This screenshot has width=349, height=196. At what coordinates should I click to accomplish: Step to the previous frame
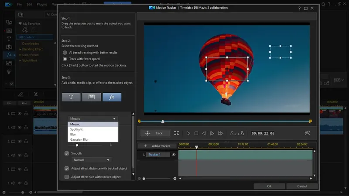pyautogui.click(x=204, y=133)
